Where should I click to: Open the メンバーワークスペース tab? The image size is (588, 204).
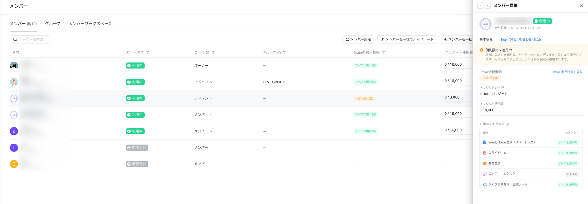click(90, 24)
